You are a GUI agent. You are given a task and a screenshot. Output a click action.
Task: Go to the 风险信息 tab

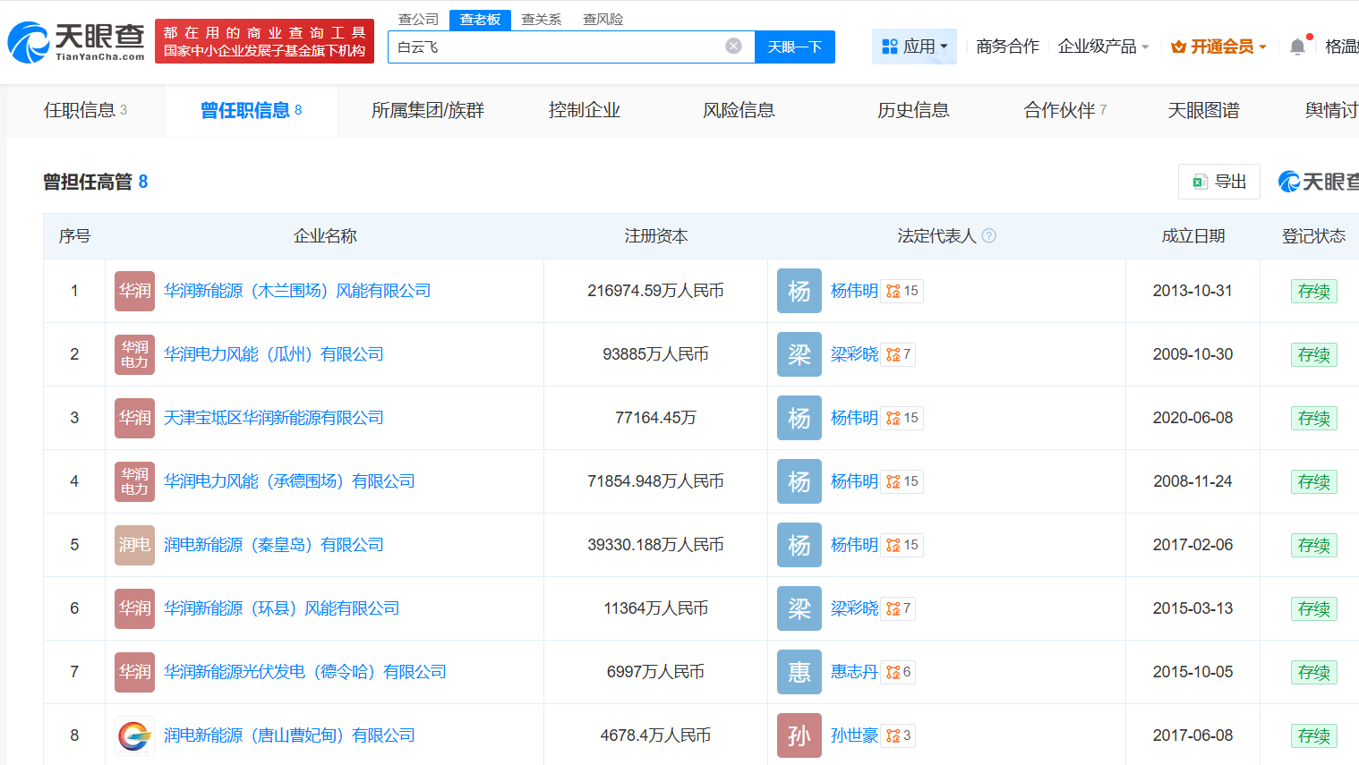[739, 110]
